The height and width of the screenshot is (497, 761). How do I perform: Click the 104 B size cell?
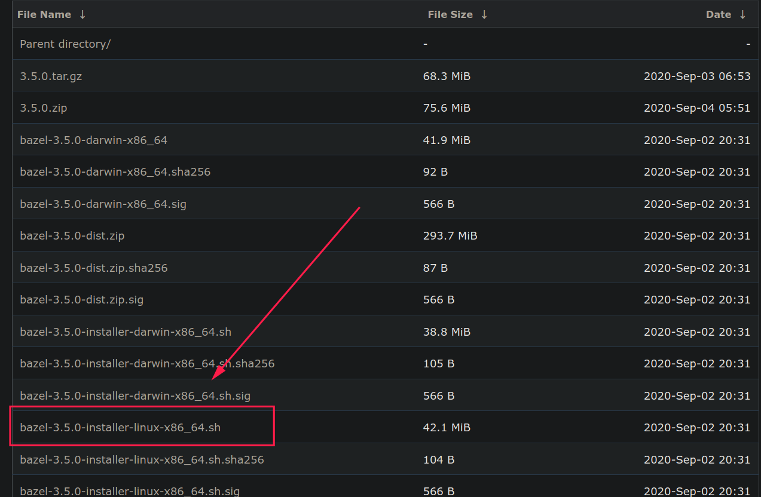point(439,460)
